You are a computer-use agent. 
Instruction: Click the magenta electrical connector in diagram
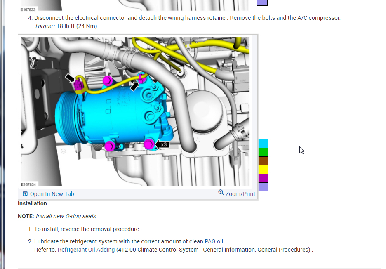78,85
